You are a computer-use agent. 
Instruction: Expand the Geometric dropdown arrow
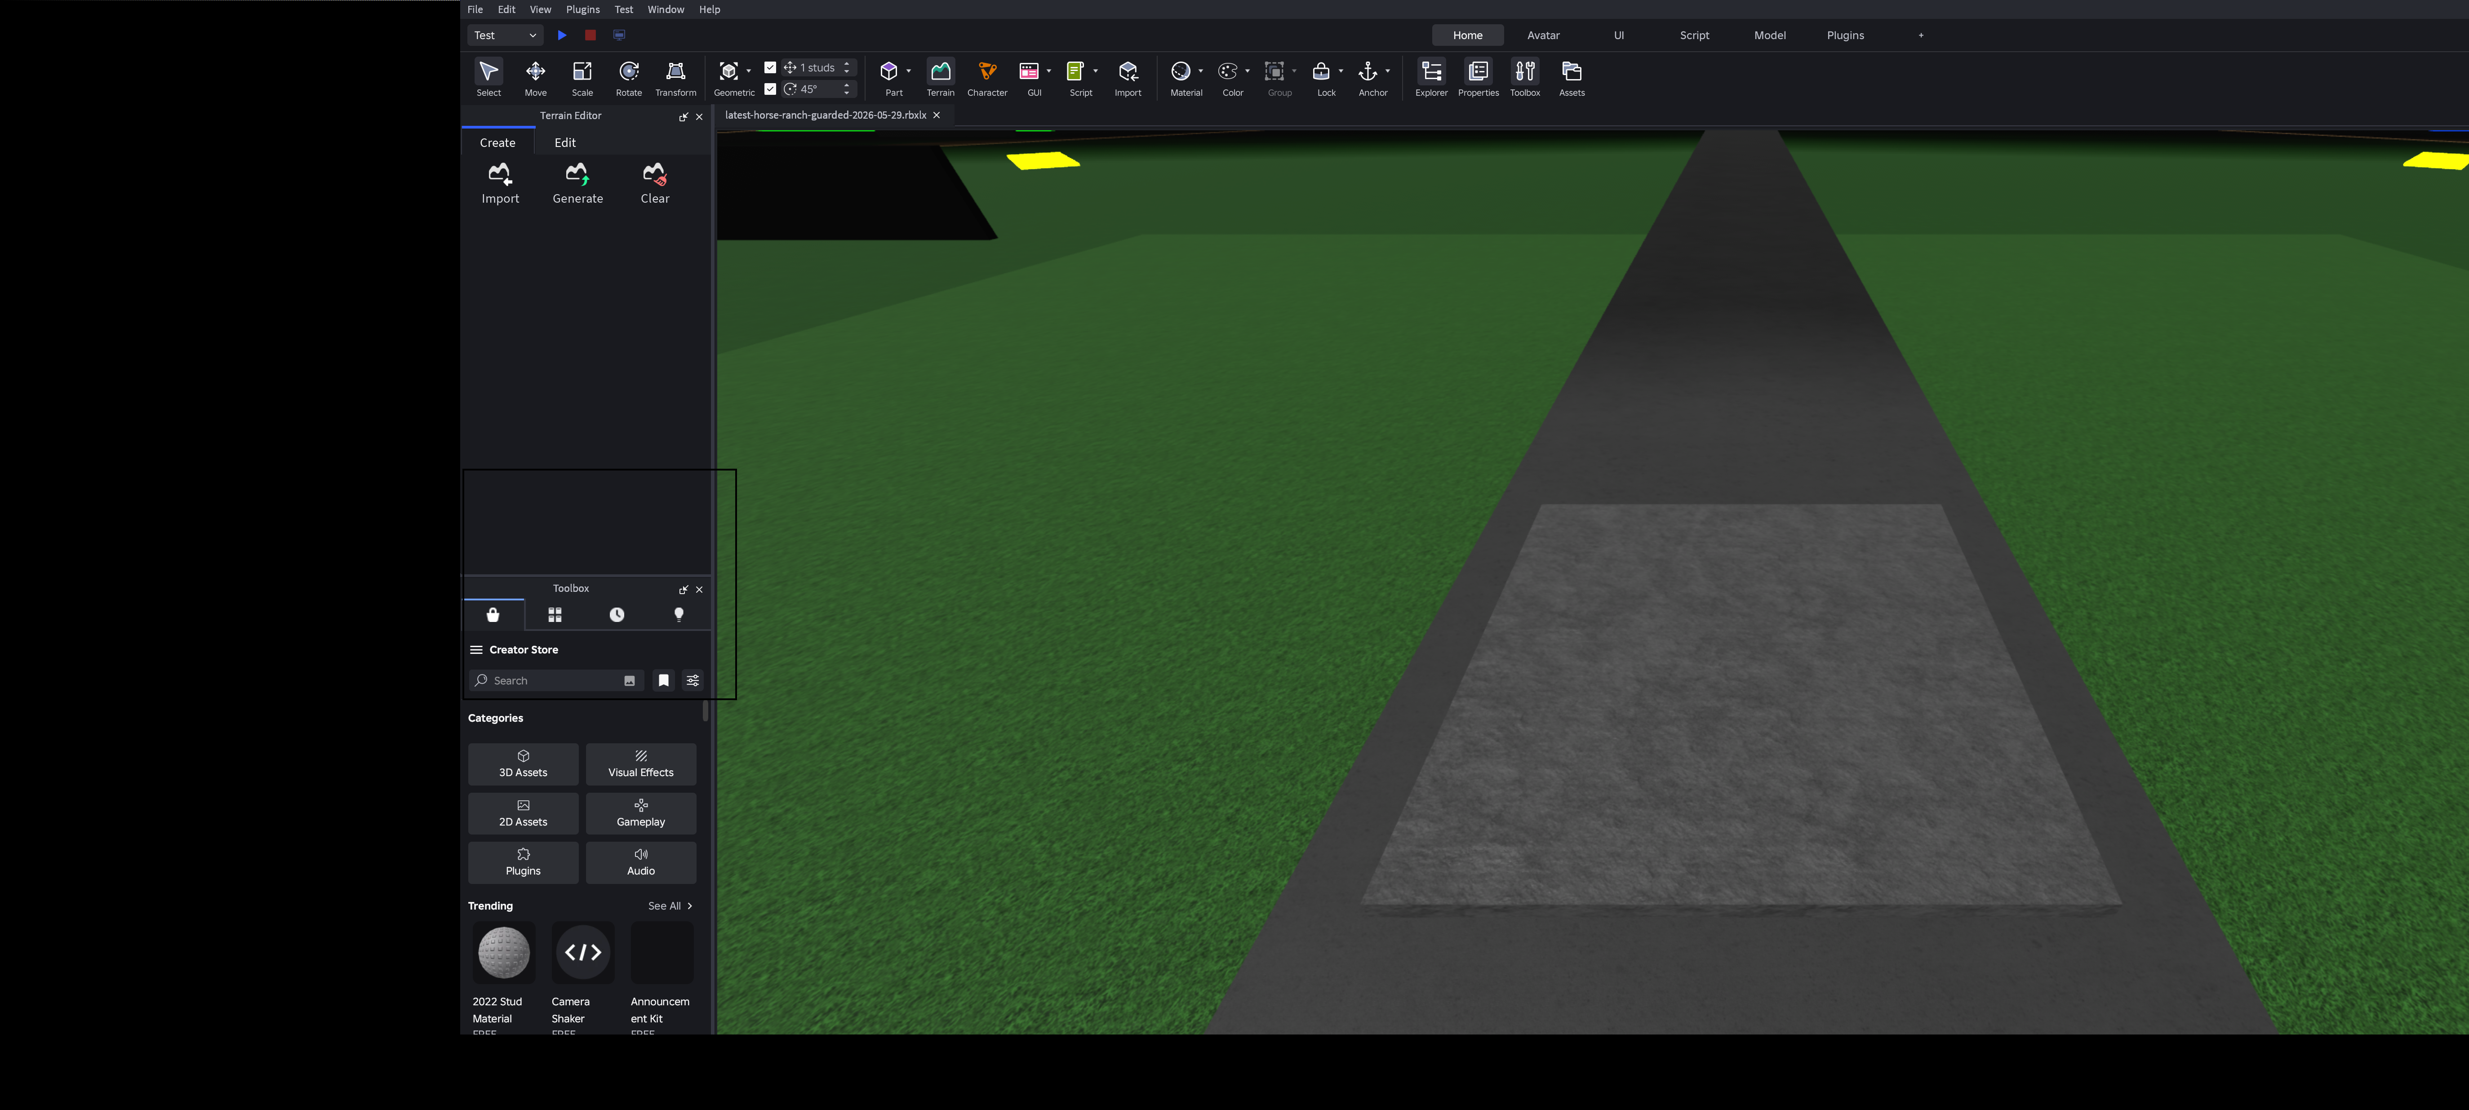pos(749,71)
